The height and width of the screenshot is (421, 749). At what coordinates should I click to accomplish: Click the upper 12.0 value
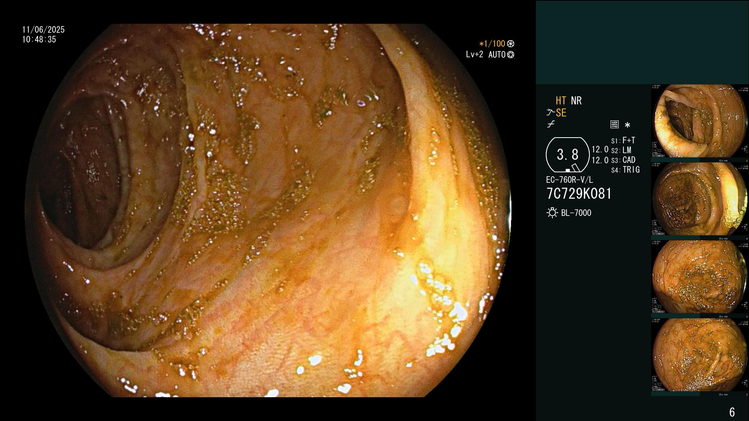pyautogui.click(x=600, y=149)
